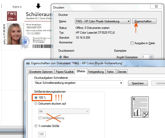The image size is (165, 138).
Task: Open the A4 paper size dropdown
Action: point(87,111)
